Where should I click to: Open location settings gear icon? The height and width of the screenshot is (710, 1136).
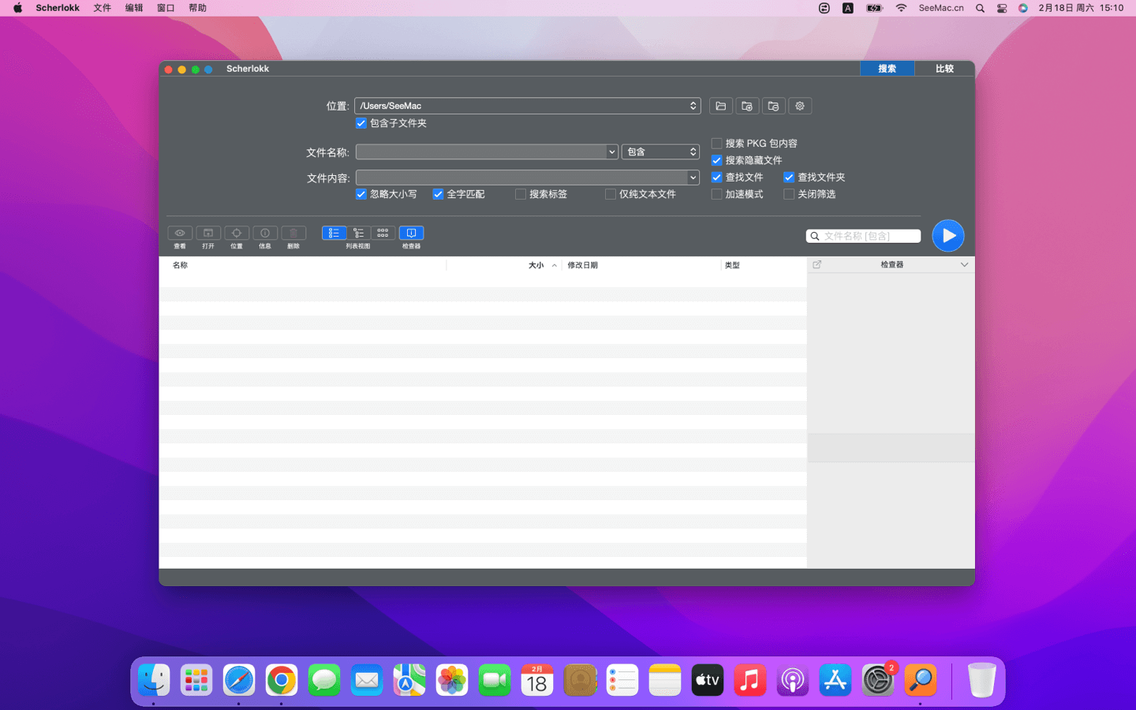point(800,106)
